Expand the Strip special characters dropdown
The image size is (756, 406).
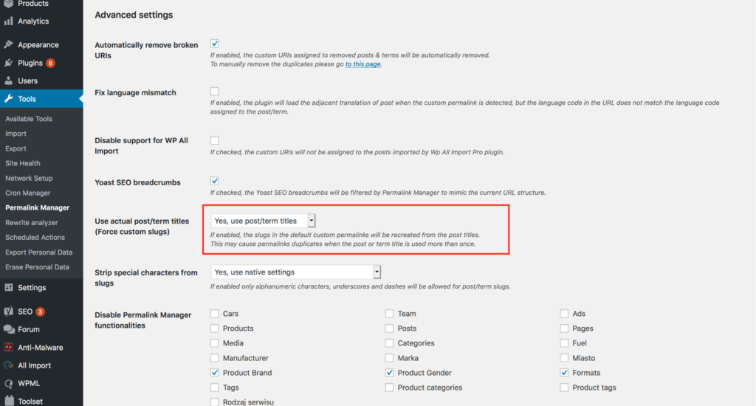click(295, 272)
